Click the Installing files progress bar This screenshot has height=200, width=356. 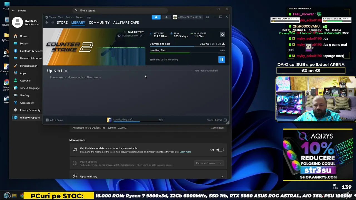tap(187, 53)
